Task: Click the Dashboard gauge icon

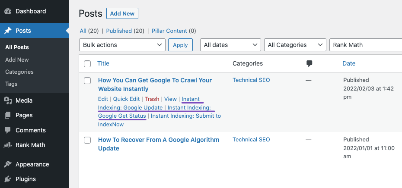Action: [8, 11]
